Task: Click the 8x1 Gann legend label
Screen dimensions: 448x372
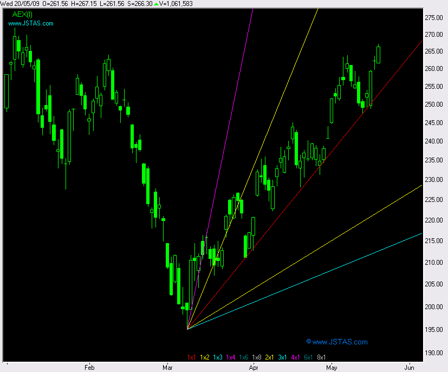Action: pyautogui.click(x=322, y=357)
